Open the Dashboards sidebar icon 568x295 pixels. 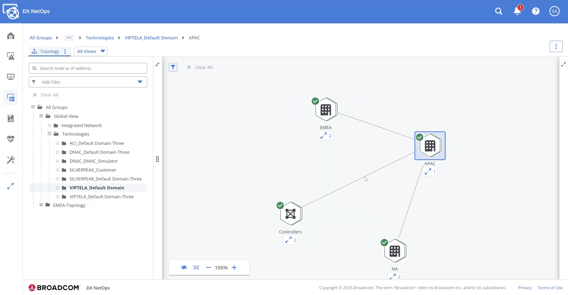point(11,77)
